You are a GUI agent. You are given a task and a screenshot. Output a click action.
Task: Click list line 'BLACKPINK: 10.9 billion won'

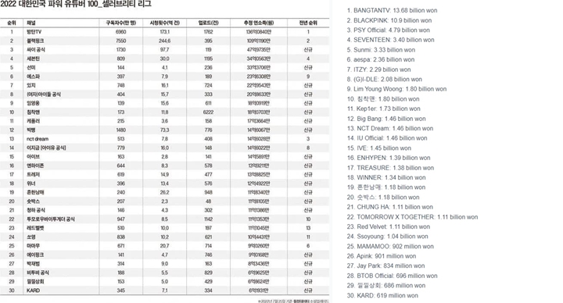(x=389, y=20)
